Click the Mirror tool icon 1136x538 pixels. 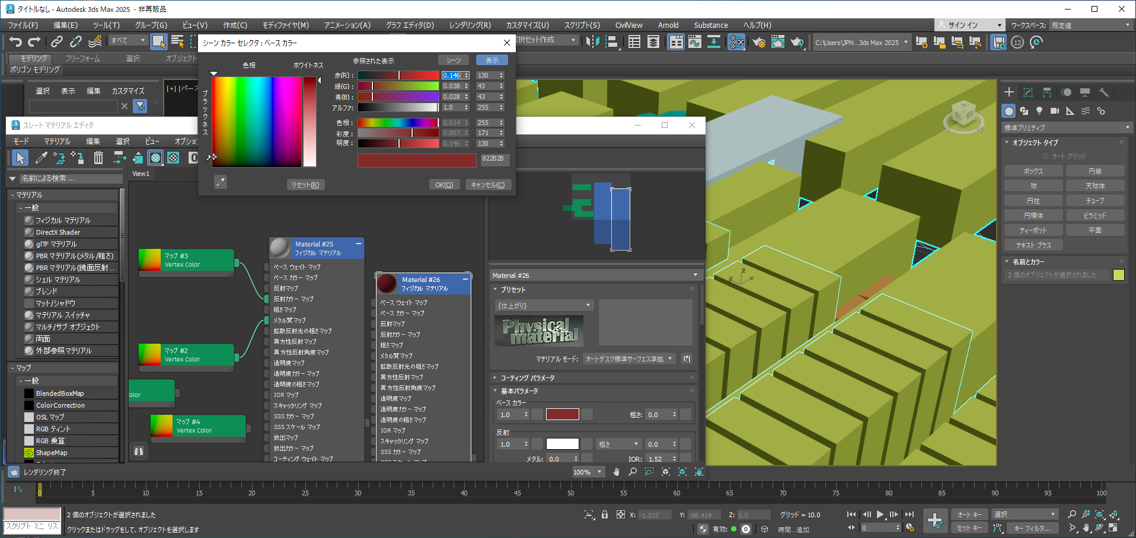592,41
